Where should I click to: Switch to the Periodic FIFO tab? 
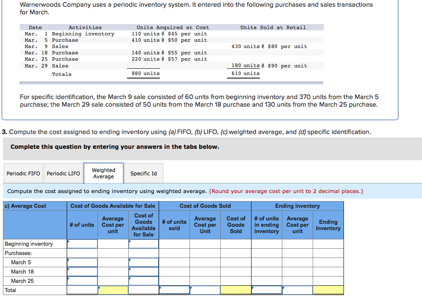pyautogui.click(x=23, y=173)
